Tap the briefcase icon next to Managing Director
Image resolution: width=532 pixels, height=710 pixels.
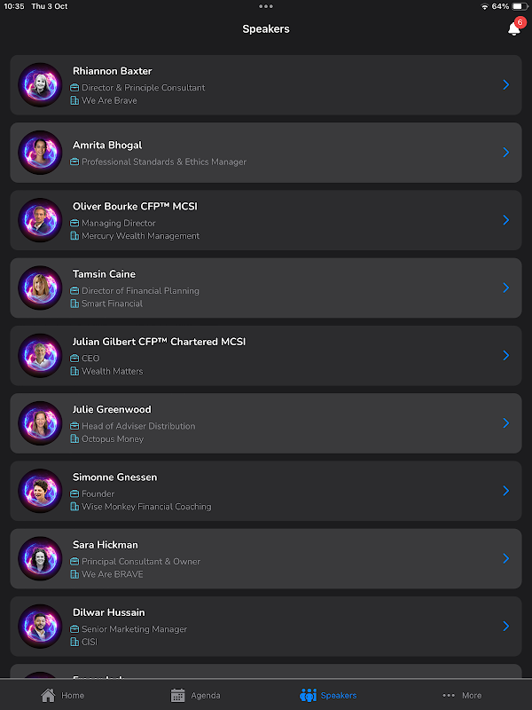click(x=74, y=223)
